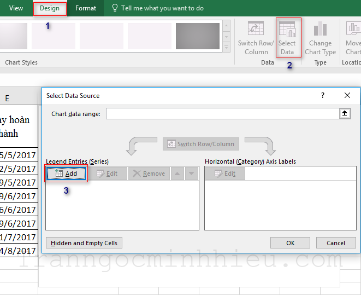Select the dark gray chart style thumbnail

tap(197, 36)
